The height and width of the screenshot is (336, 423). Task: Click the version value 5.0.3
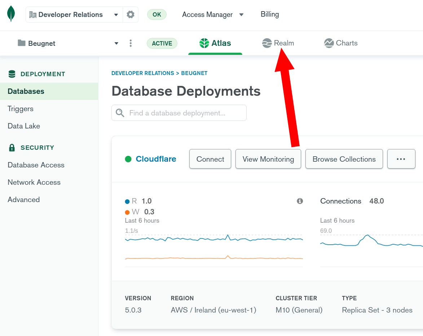point(133,310)
